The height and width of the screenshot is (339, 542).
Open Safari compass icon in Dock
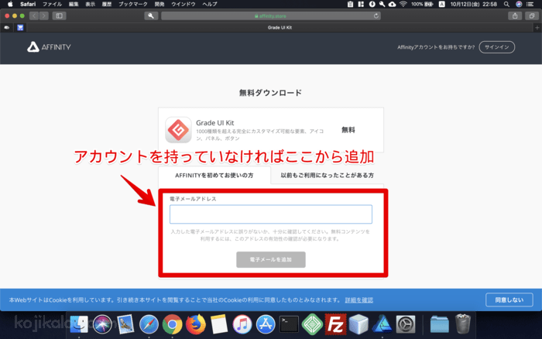[x=149, y=324]
